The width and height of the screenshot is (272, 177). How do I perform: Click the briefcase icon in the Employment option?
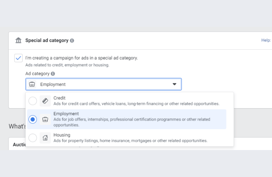[x=45, y=119]
